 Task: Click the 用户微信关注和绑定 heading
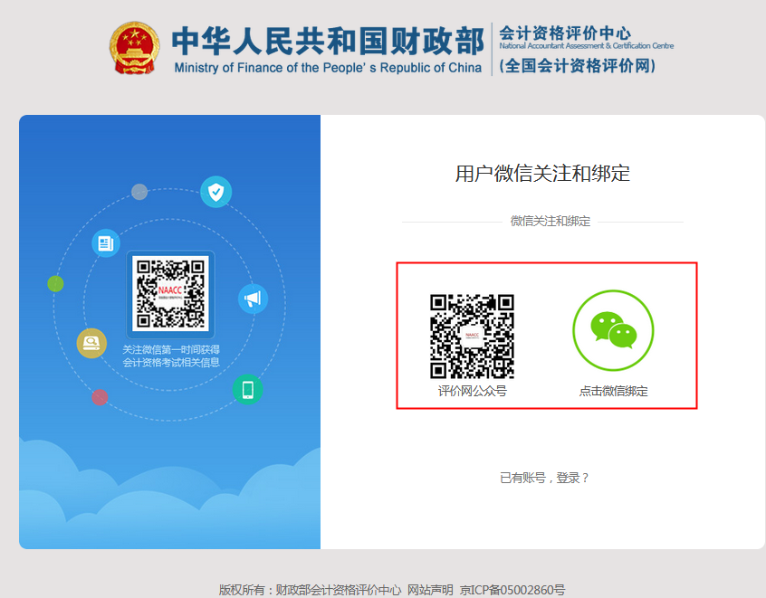[x=542, y=174]
